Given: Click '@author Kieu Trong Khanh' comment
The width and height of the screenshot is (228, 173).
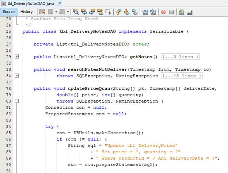Looking at the screenshot, I should 65,19.
